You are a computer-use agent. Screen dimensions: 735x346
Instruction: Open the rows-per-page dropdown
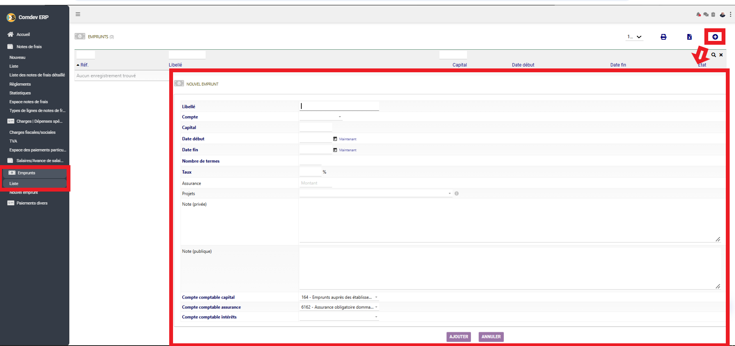634,37
